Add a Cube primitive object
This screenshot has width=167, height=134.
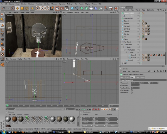click(x=72, y=8)
